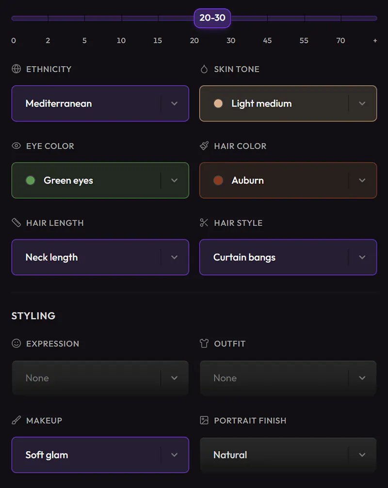Click the chevron in the Curtain bangs field
Image resolution: width=388 pixels, height=488 pixels.
pyautogui.click(x=362, y=257)
